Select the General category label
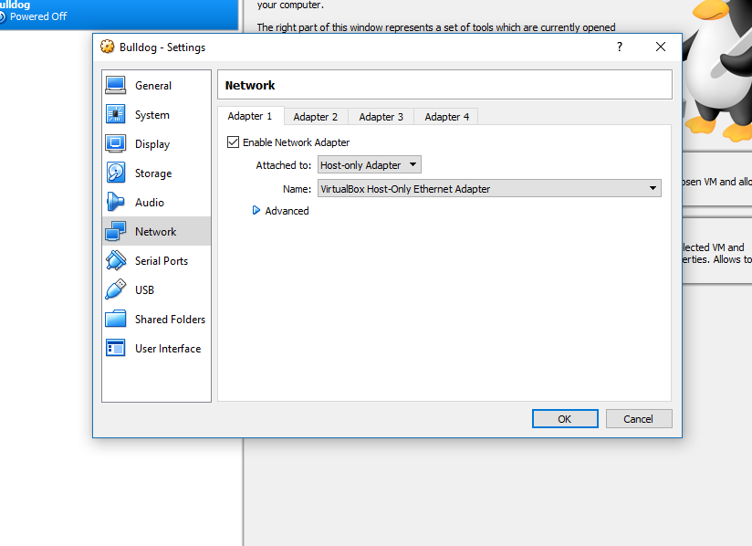 click(153, 86)
